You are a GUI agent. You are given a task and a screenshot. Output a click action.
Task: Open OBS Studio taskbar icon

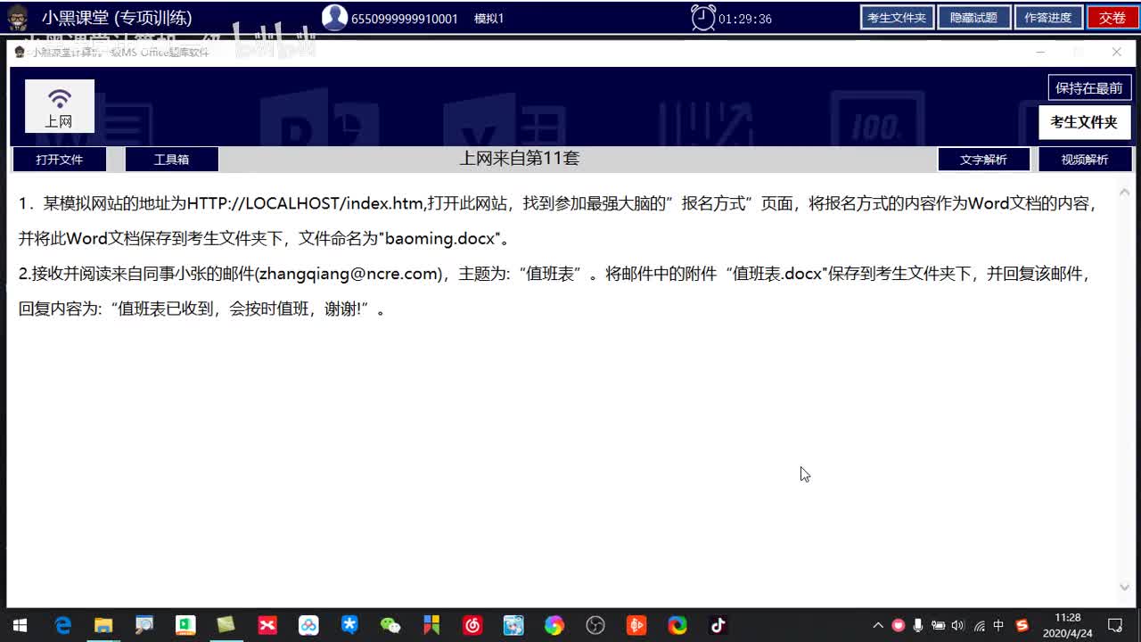click(x=595, y=625)
